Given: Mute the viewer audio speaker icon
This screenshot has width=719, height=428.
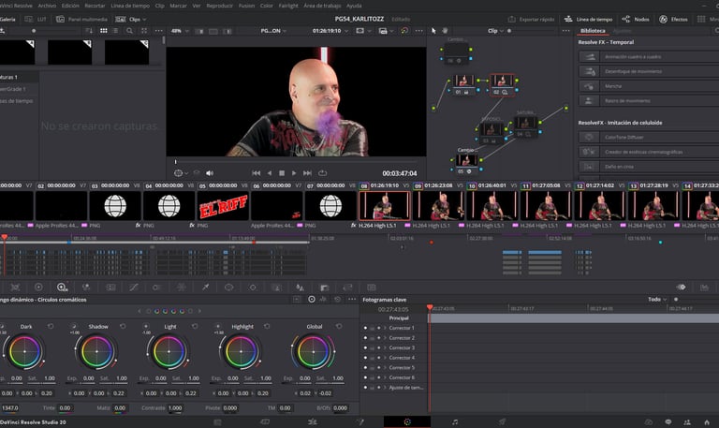Looking at the screenshot, I should [209, 173].
